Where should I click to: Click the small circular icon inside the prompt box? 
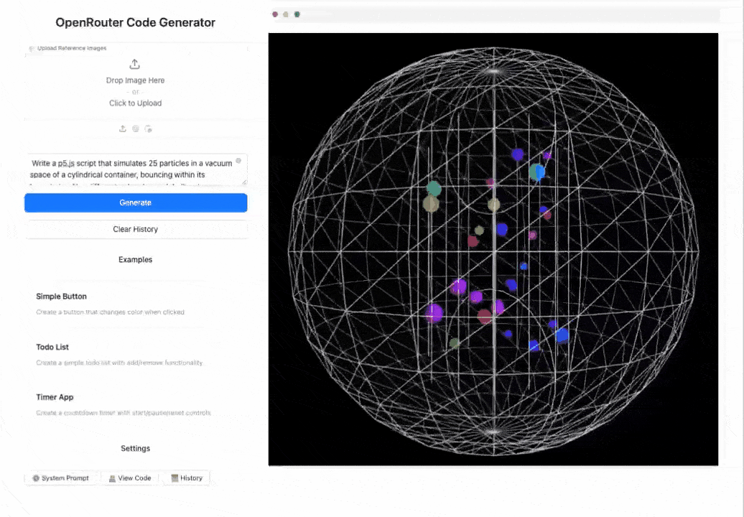pyautogui.click(x=238, y=161)
